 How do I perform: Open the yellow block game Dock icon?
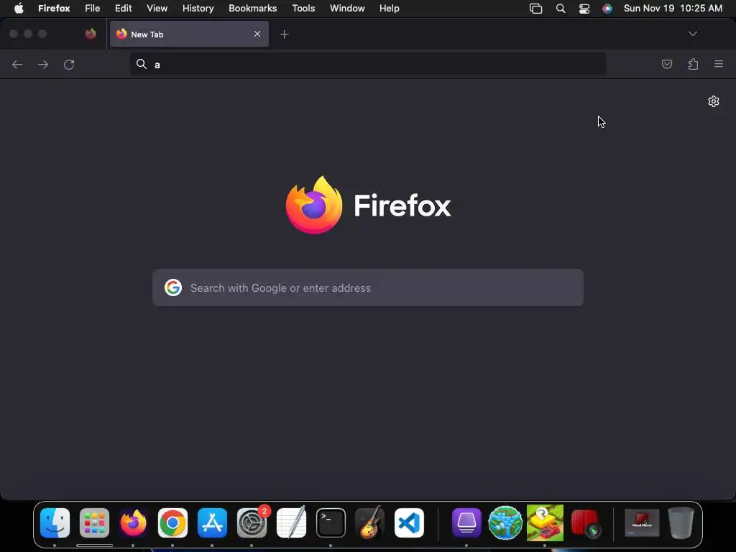545,523
